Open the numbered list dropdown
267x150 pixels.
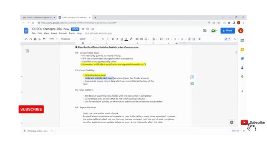[x=184, y=39]
